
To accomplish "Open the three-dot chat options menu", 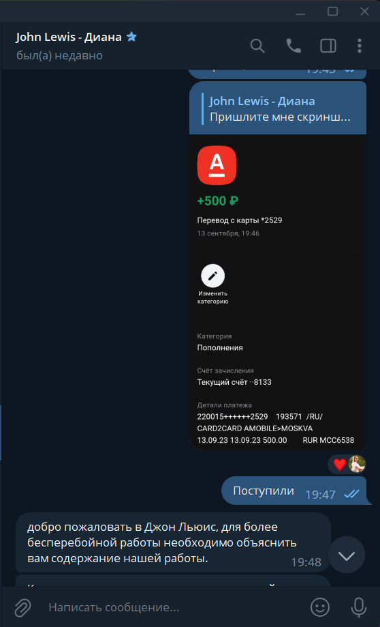I will click(x=360, y=46).
